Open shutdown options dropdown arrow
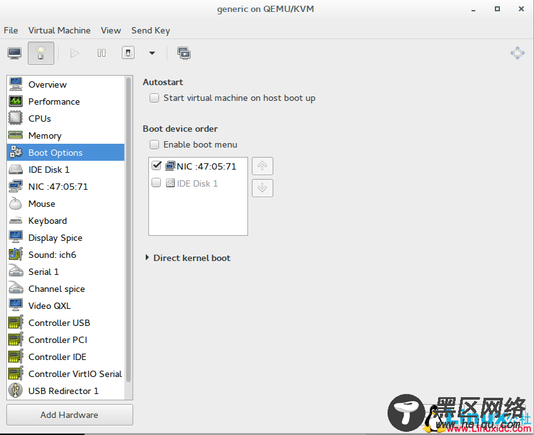 [152, 53]
